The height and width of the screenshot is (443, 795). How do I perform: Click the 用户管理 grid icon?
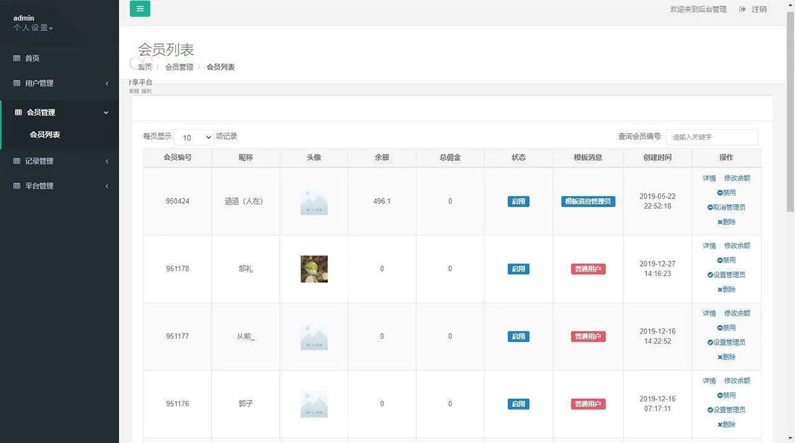click(x=16, y=83)
